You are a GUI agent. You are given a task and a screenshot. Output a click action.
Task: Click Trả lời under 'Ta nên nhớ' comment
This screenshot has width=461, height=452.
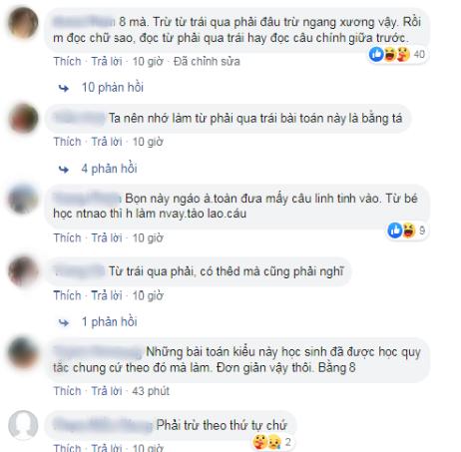pos(107,142)
